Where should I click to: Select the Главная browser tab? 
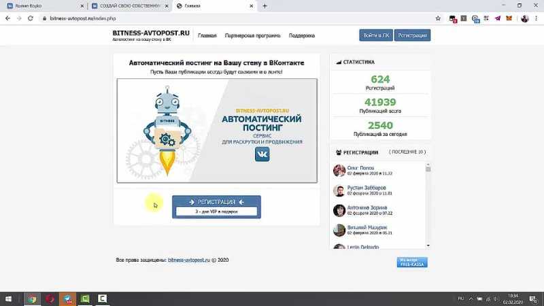coord(214,6)
